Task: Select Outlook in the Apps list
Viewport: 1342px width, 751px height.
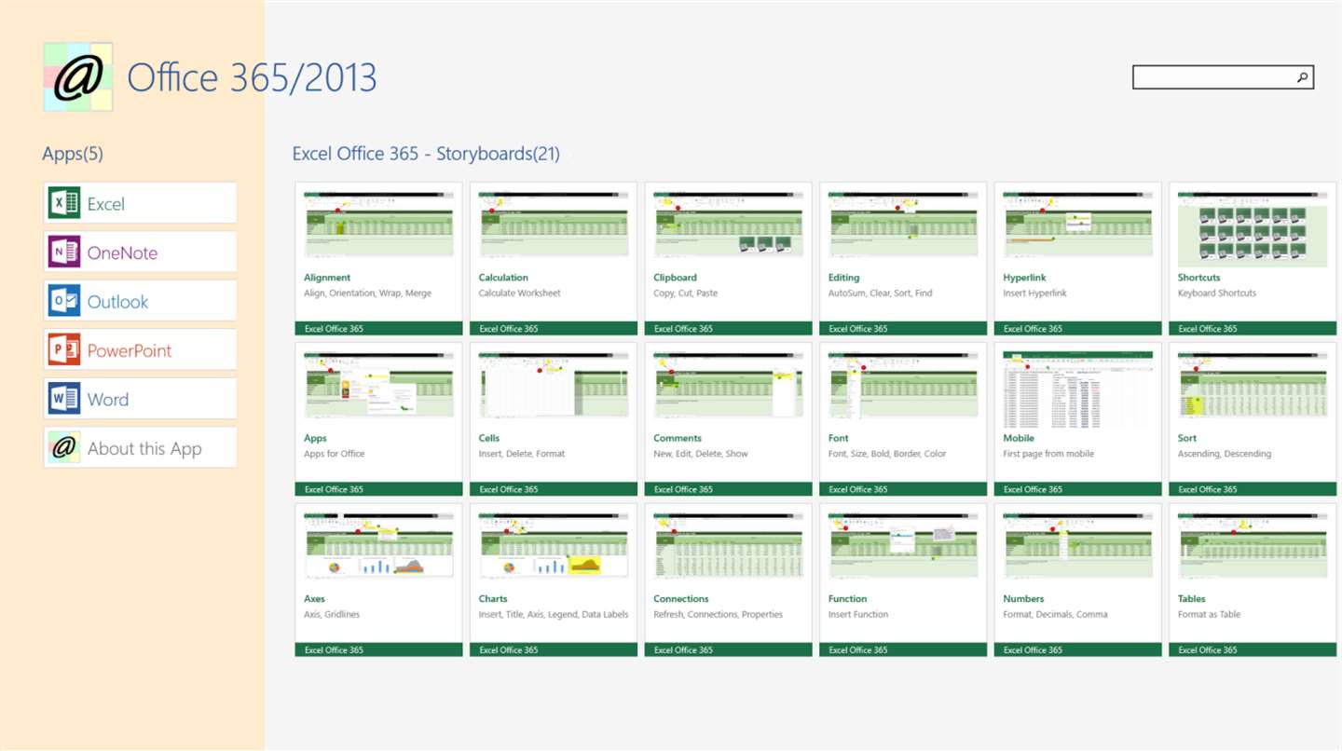Action: [x=140, y=301]
